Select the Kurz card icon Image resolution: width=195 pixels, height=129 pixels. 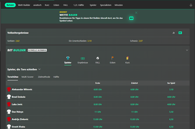coord(127,58)
